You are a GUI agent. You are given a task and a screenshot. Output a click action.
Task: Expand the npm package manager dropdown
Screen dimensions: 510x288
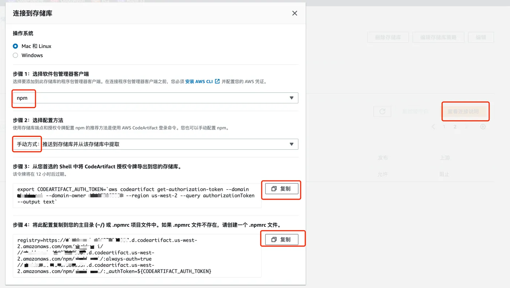tap(156, 98)
